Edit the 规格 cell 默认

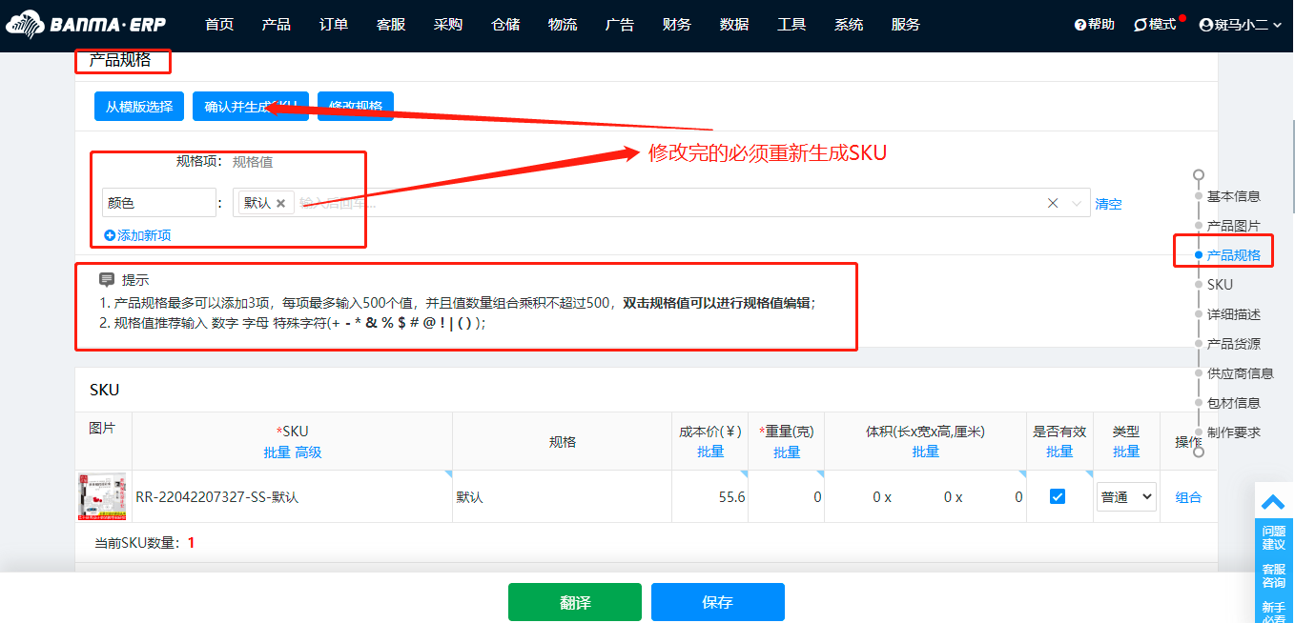tap(563, 496)
